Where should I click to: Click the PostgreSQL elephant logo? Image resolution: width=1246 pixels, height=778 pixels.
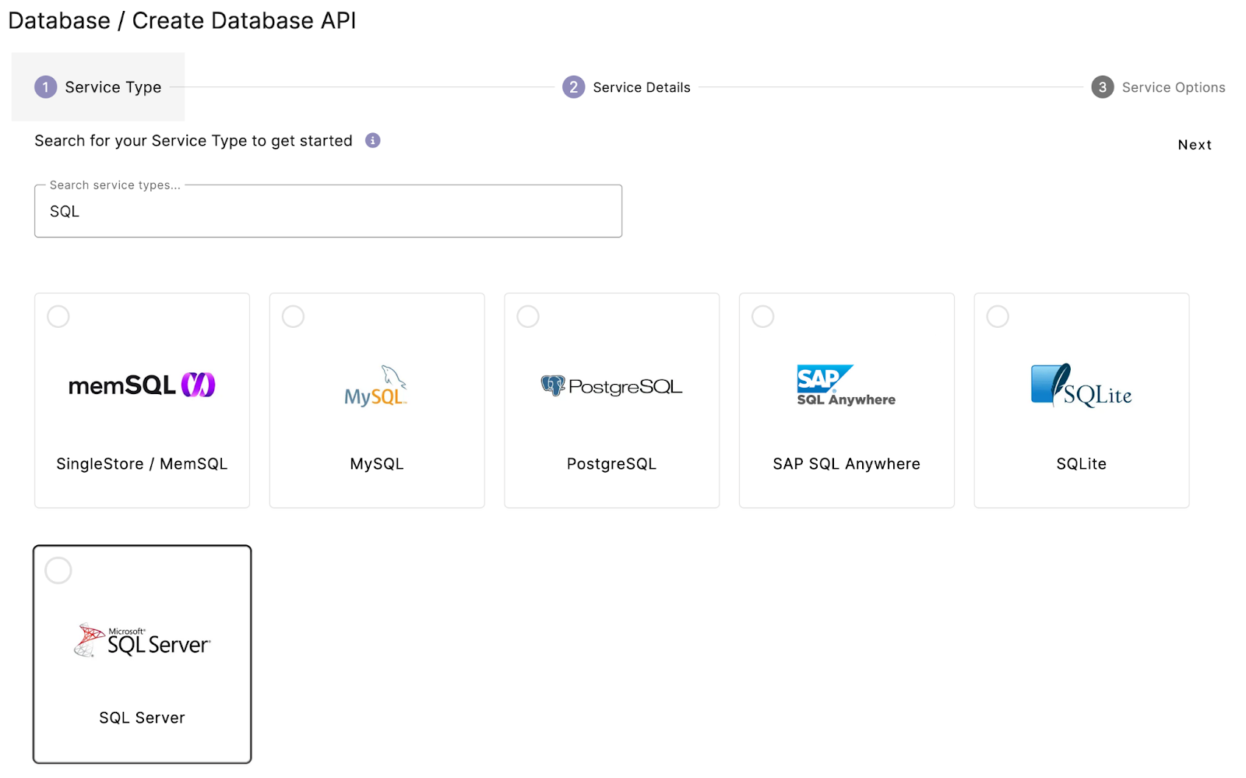pos(611,385)
